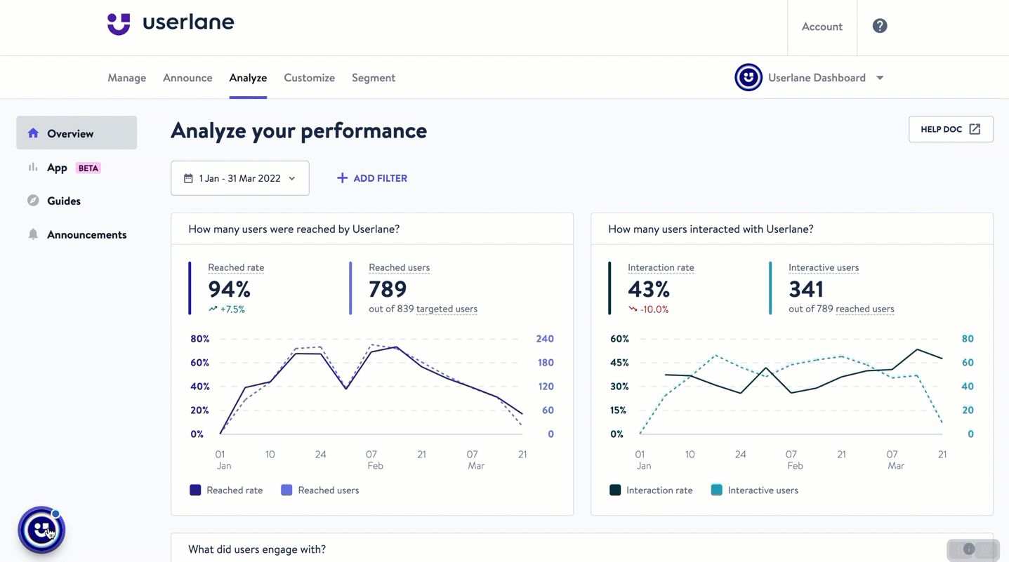Toggle the Interaction rate legend swatch
This screenshot has width=1009, height=562.
click(x=615, y=490)
